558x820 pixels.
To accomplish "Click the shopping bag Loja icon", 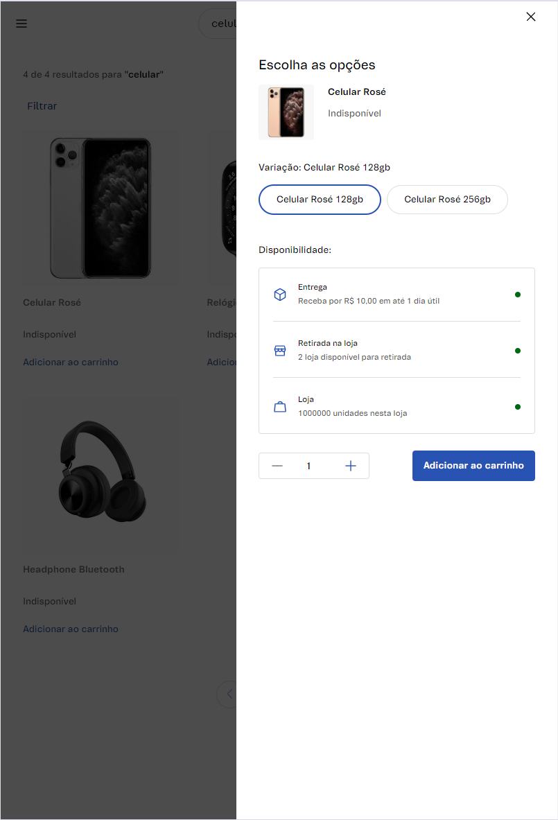I will pos(280,407).
